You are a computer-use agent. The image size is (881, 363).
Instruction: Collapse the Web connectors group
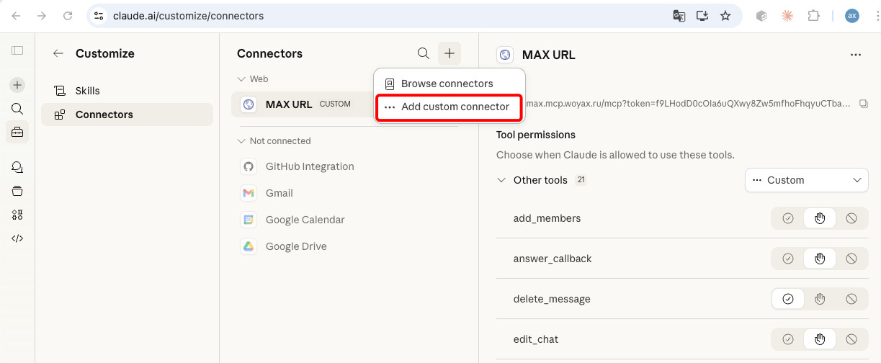242,79
